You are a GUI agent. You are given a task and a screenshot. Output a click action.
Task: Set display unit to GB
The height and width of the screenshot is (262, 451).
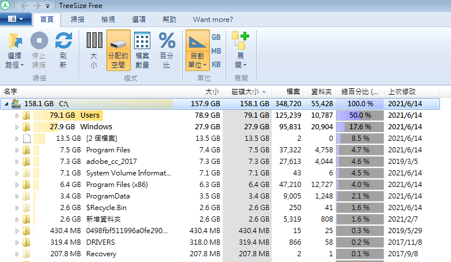pos(216,38)
